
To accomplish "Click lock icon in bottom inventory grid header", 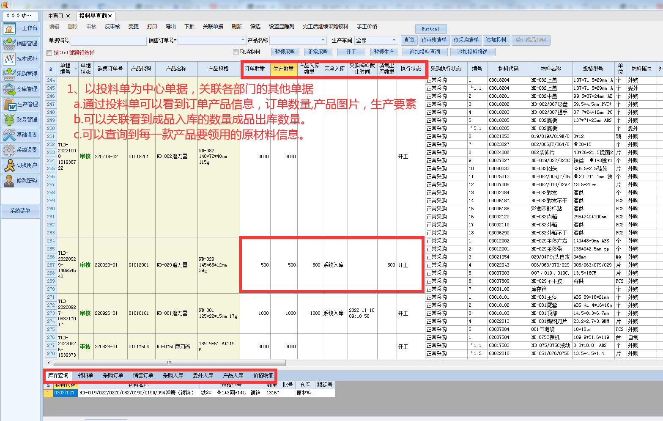I will [x=48, y=385].
